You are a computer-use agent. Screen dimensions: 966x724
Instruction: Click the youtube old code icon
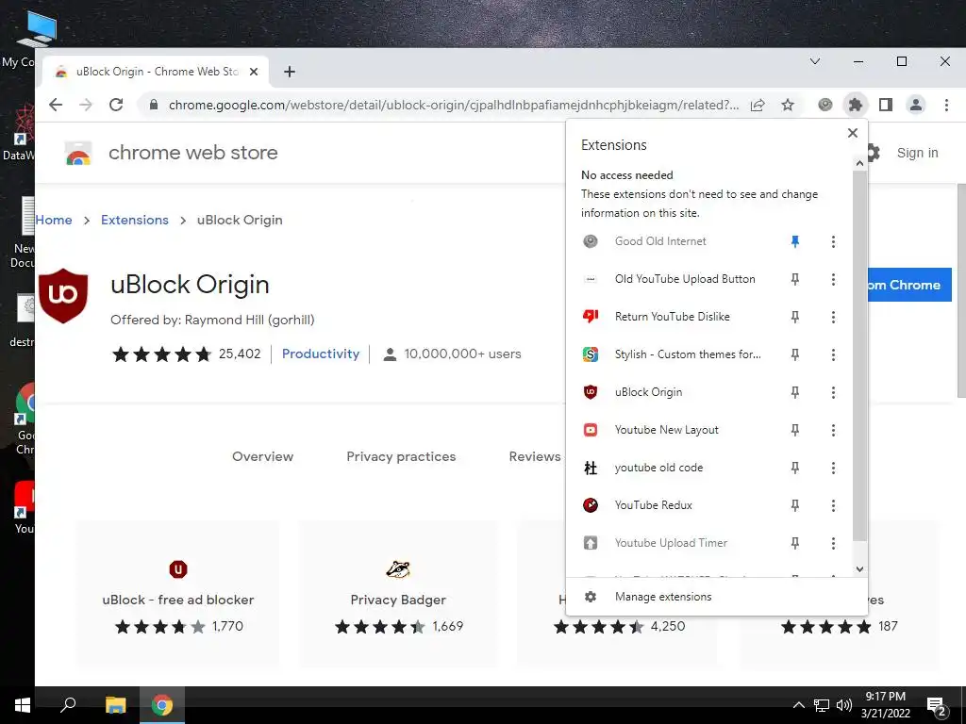(x=591, y=468)
